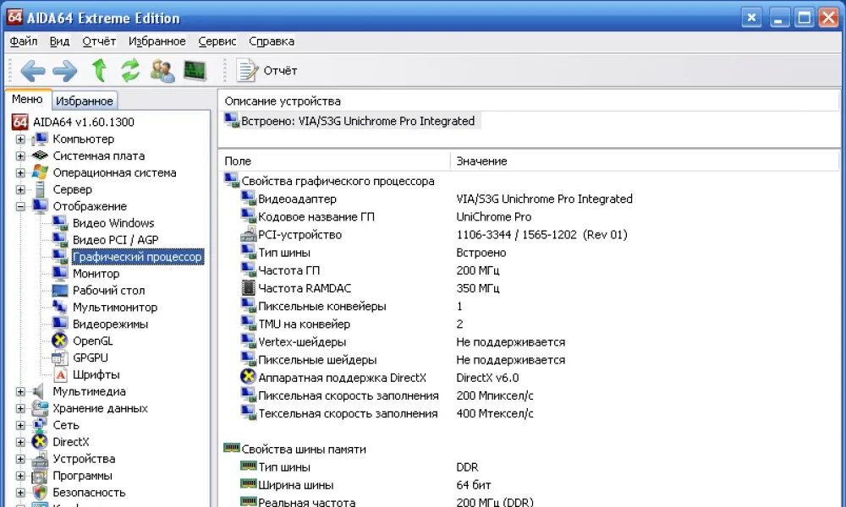Image resolution: width=846 pixels, height=507 pixels.
Task: Select device Встроено: VIA/S3G Unichrome Pro Integrated
Action: (x=351, y=121)
